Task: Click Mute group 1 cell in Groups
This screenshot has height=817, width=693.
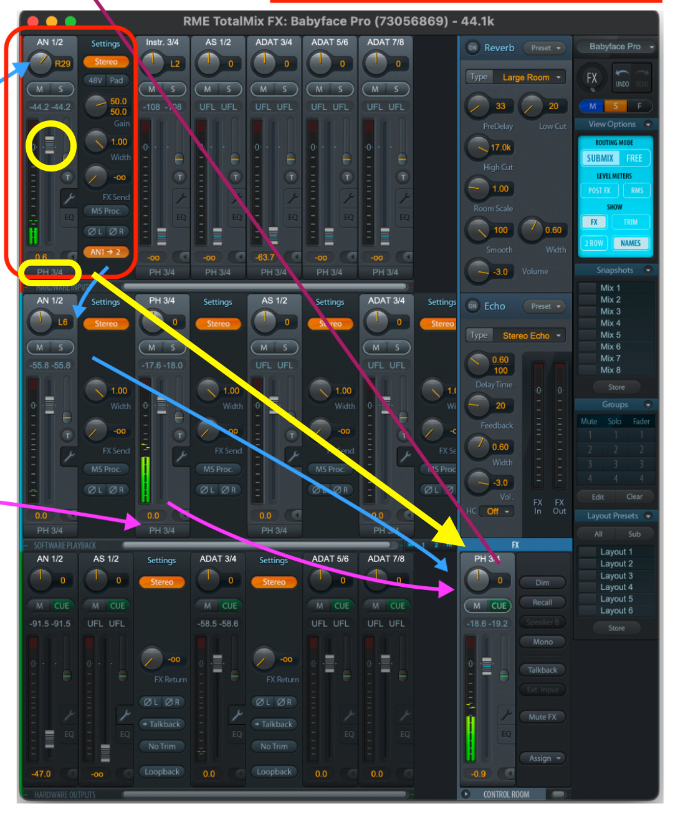Action: pyautogui.click(x=590, y=435)
